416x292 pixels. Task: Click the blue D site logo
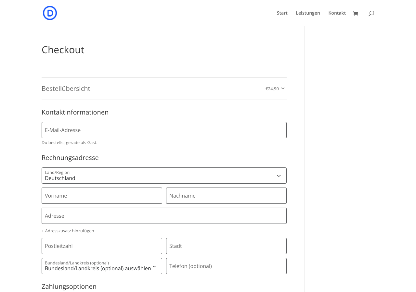pos(50,13)
